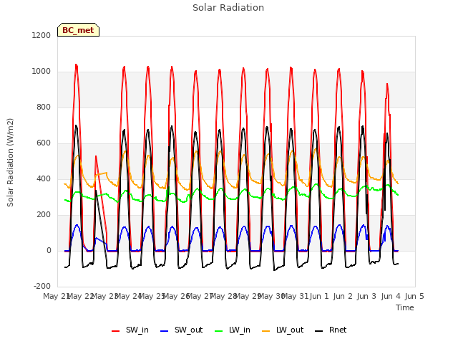Click the 800 y-axis tick label
The width and height of the screenshot is (458, 344).
click(x=44, y=107)
